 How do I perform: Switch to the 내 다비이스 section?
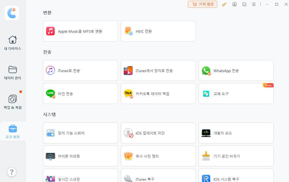pyautogui.click(x=12, y=43)
